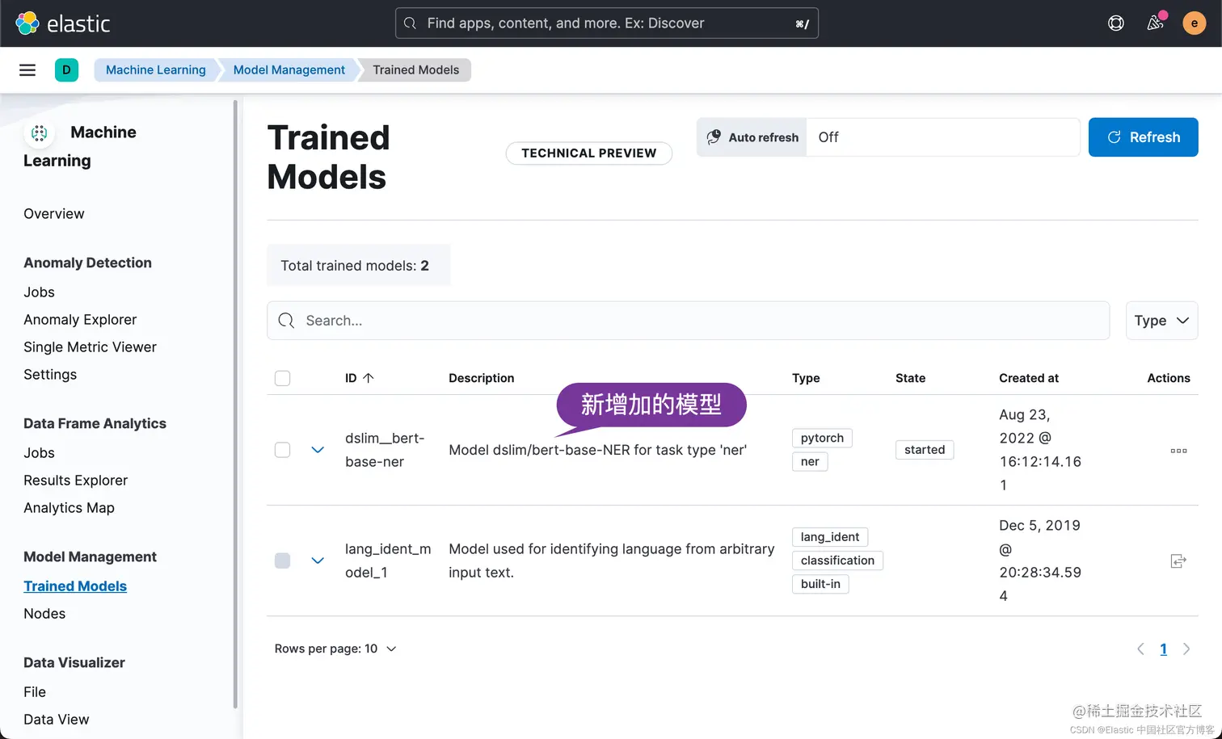The height and width of the screenshot is (739, 1222).
Task: Expand the lang_ident_model_1 row details
Action: pyautogui.click(x=318, y=561)
